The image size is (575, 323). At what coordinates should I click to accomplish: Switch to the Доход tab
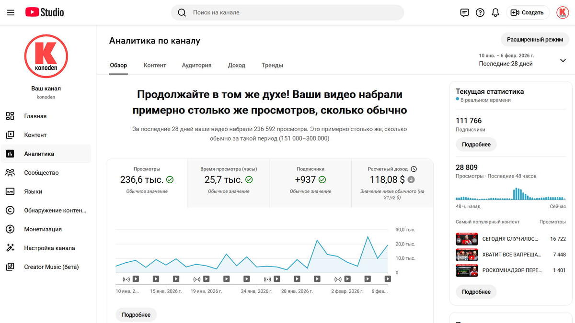point(236,65)
